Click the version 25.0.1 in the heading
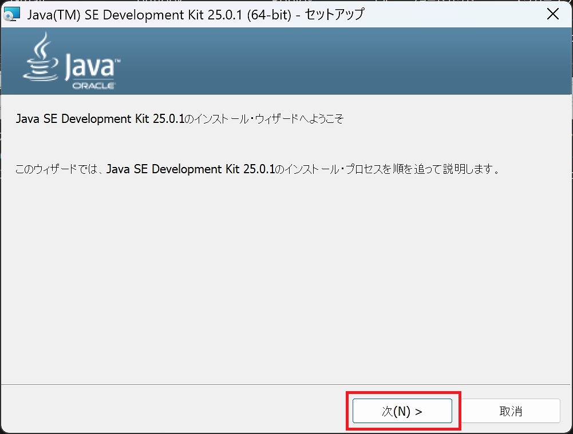573x434 pixels. [x=168, y=119]
